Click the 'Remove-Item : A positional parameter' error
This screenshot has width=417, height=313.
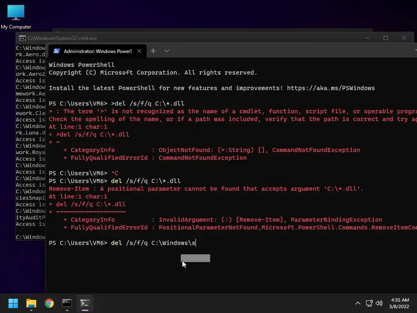tap(206, 189)
